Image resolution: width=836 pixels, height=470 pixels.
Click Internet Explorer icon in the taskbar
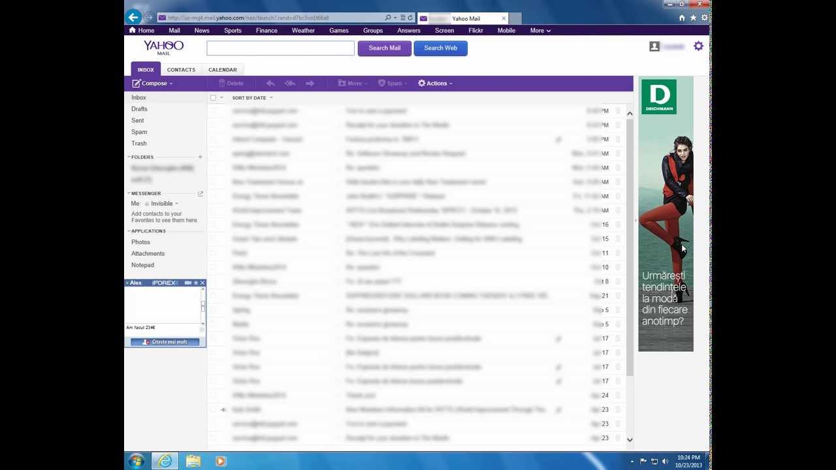[165, 461]
